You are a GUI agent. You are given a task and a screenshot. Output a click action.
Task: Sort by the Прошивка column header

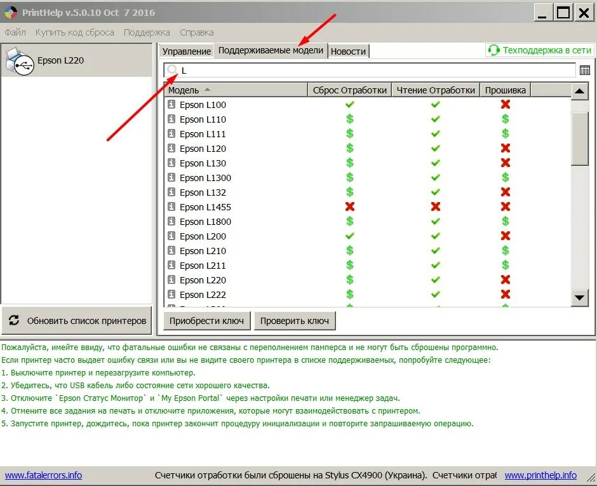[506, 90]
